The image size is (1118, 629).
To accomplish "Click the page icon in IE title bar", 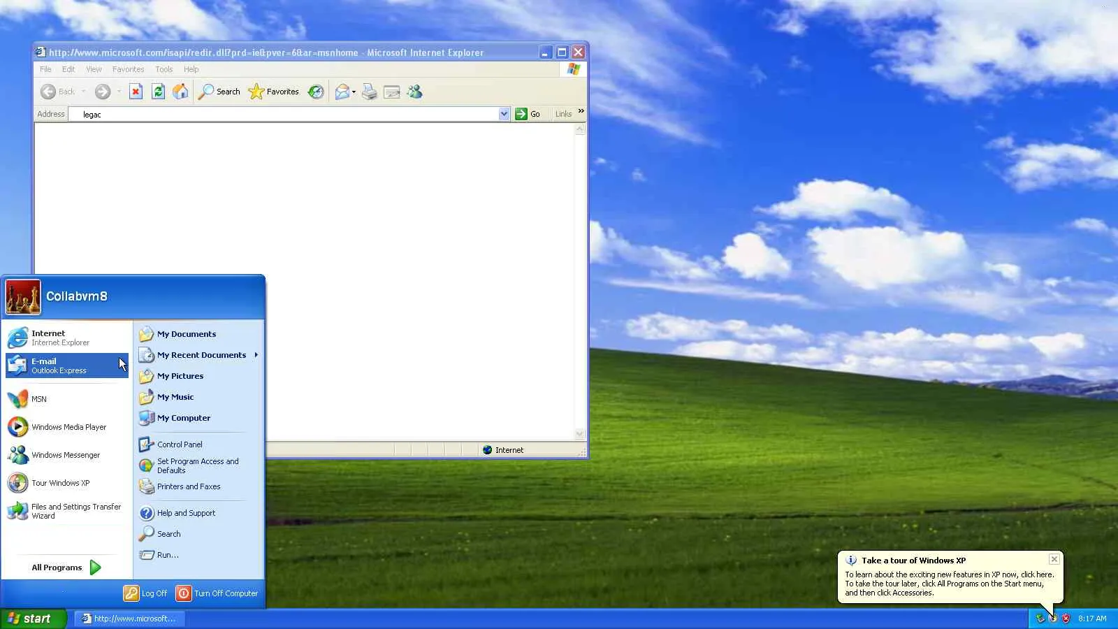I will tap(41, 52).
